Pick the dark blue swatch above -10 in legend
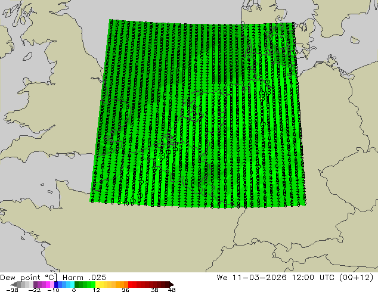 (56, 284)
